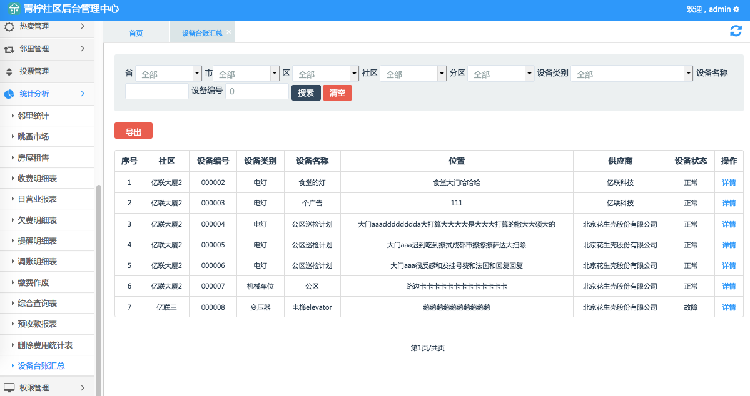The image size is (750, 396).
Task: Open the 设备类别 dropdown
Action: pos(631,74)
